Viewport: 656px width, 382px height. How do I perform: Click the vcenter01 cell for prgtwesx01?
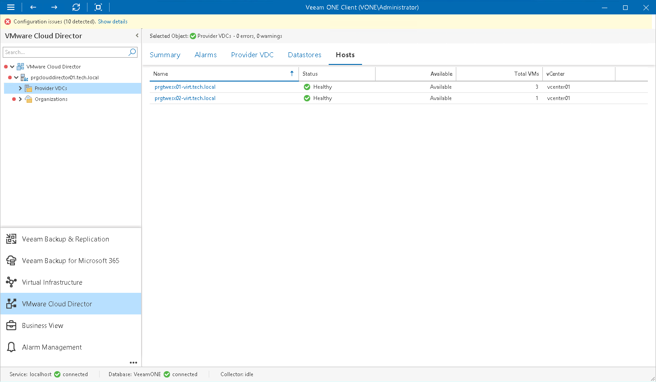[x=559, y=87]
